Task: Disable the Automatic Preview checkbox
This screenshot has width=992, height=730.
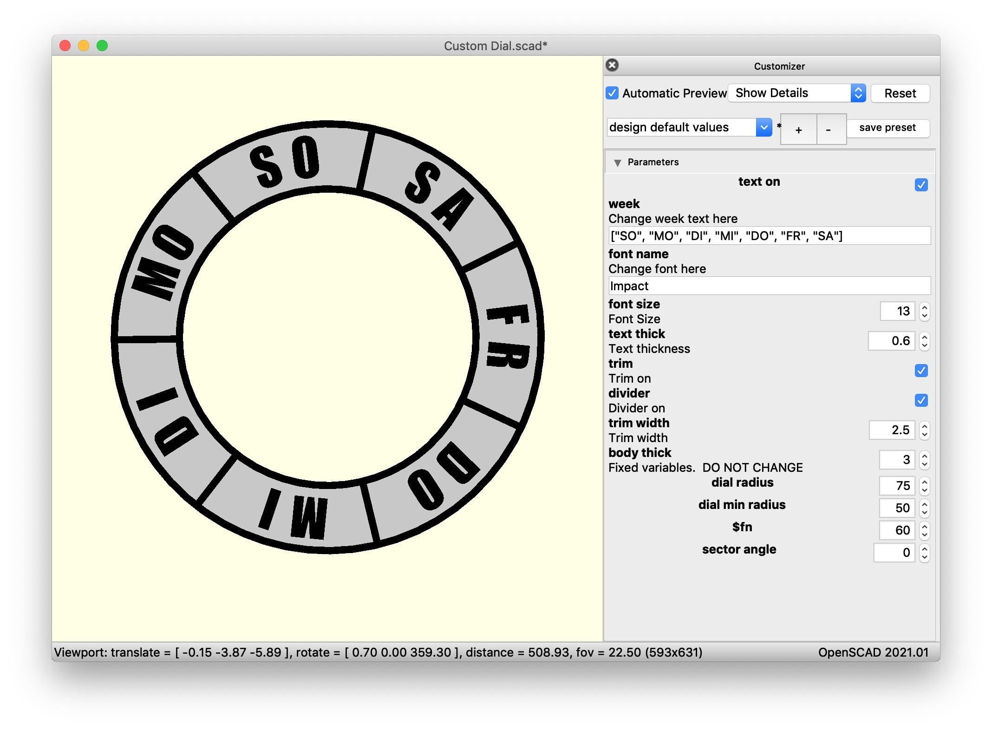Action: [613, 93]
